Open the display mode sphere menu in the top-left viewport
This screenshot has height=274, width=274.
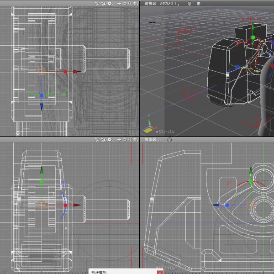(x=136, y=4)
